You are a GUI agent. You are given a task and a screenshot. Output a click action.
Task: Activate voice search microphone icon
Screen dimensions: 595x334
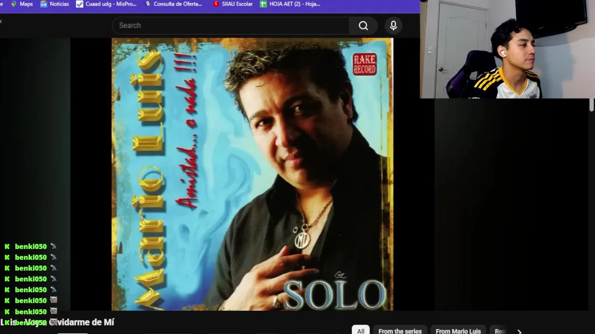393,26
